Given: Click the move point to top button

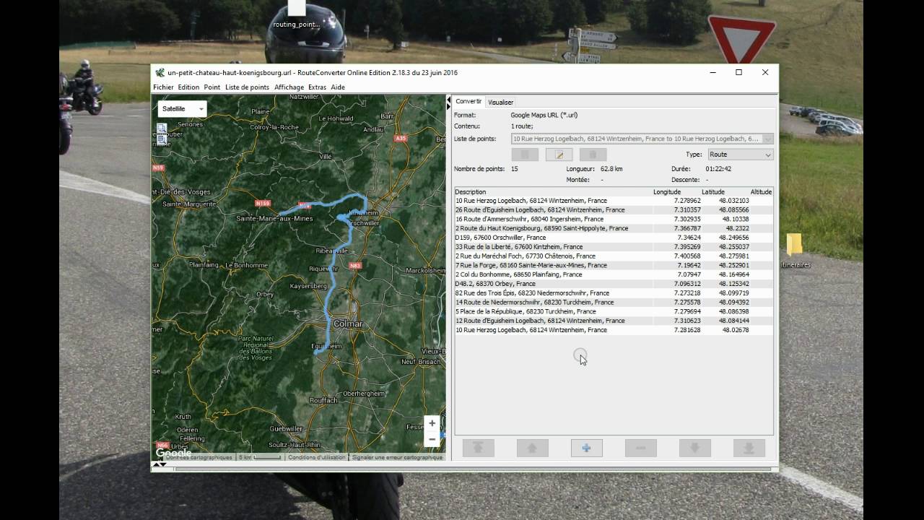Looking at the screenshot, I should point(478,448).
